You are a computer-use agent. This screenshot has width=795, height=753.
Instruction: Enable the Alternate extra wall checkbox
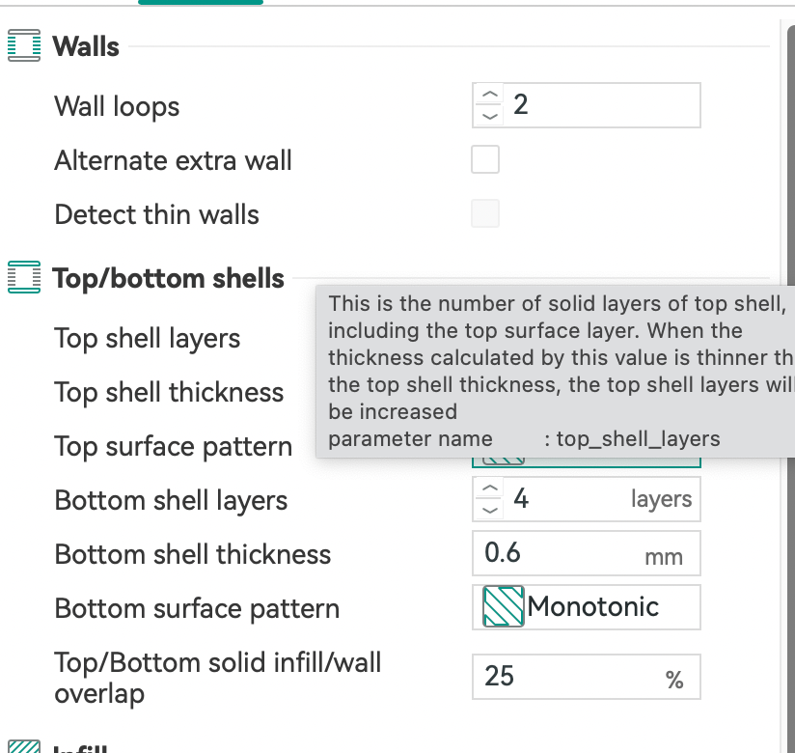[x=485, y=159]
